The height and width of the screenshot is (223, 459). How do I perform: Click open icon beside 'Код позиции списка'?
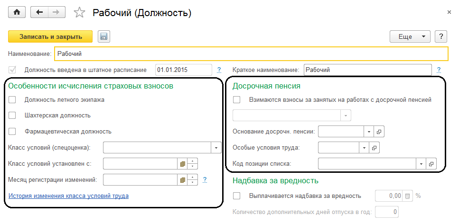pyautogui.click(x=431, y=164)
